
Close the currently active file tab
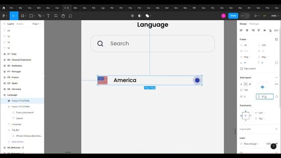[x=68, y=8]
